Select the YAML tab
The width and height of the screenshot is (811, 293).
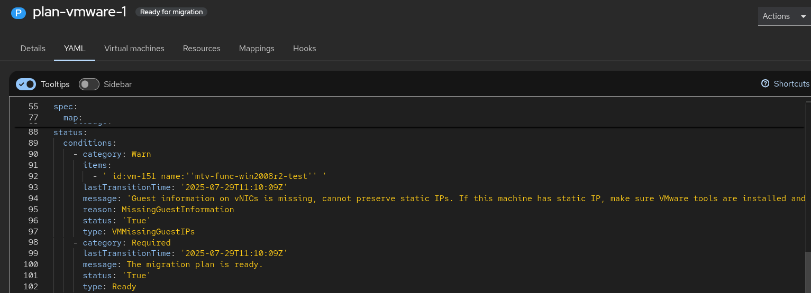coord(75,49)
